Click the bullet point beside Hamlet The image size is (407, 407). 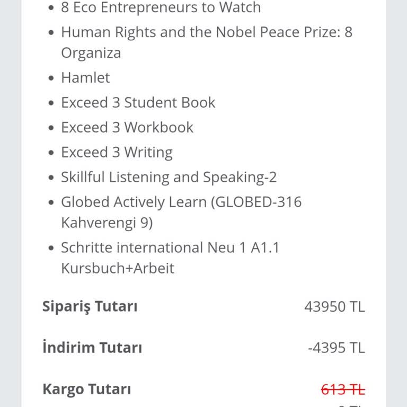coord(51,78)
